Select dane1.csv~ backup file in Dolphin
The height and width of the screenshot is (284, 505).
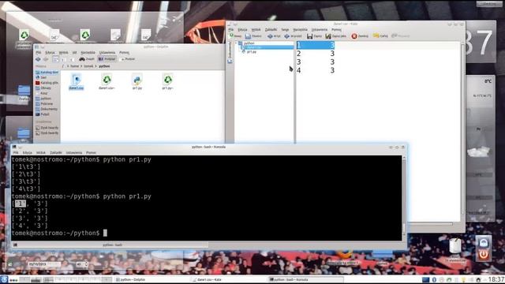(107, 81)
